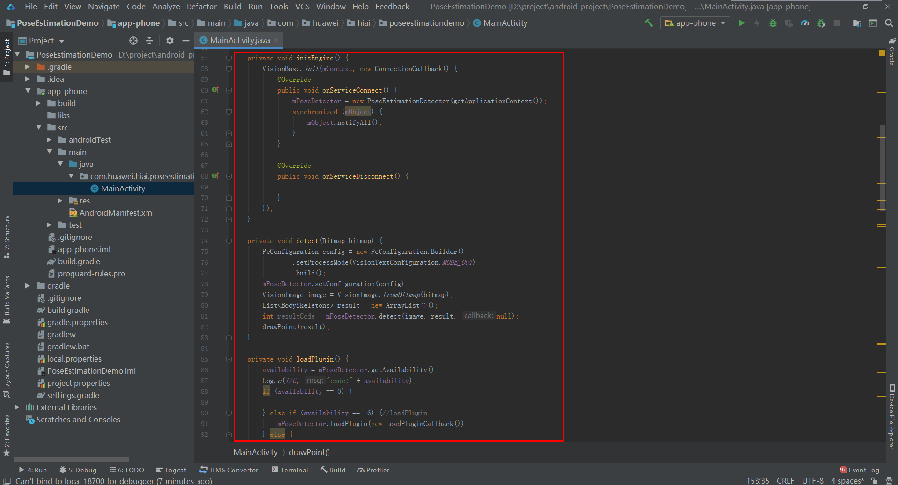Click the Make Project hammer icon
898x485 pixels.
coord(649,23)
